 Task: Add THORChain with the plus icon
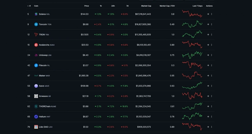click(208, 106)
